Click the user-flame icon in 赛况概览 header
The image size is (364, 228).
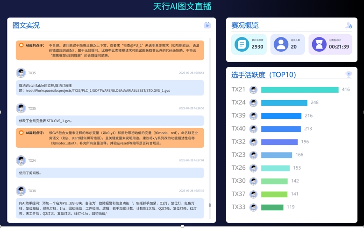[349, 25]
